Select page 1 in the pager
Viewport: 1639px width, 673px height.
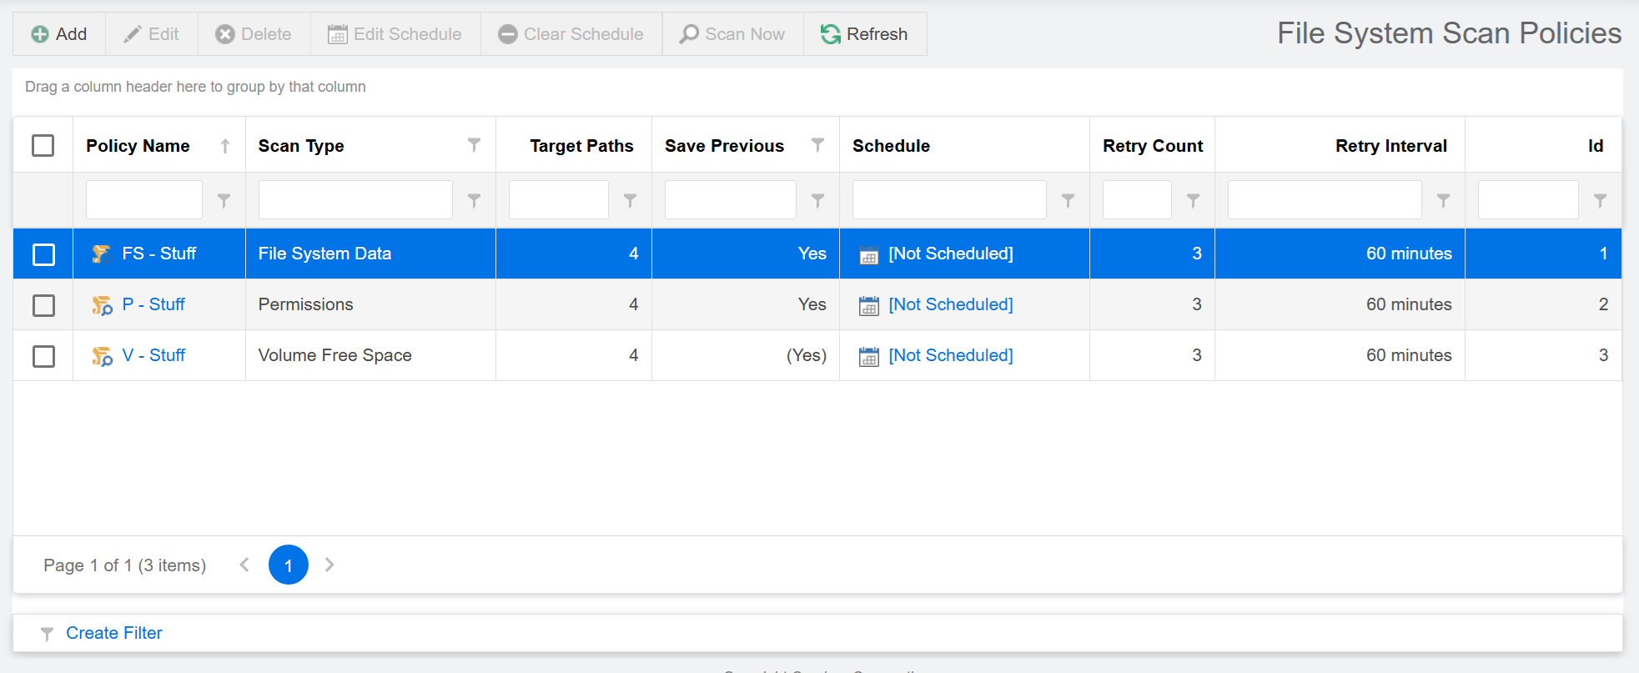coord(288,565)
